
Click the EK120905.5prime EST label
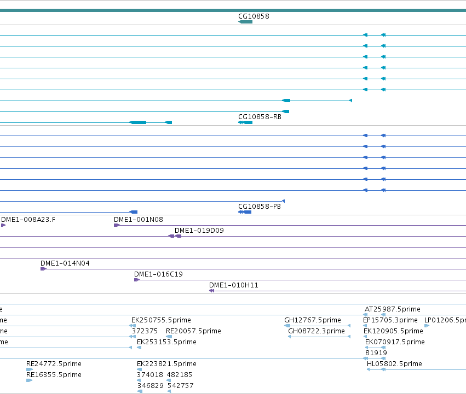[393, 331]
